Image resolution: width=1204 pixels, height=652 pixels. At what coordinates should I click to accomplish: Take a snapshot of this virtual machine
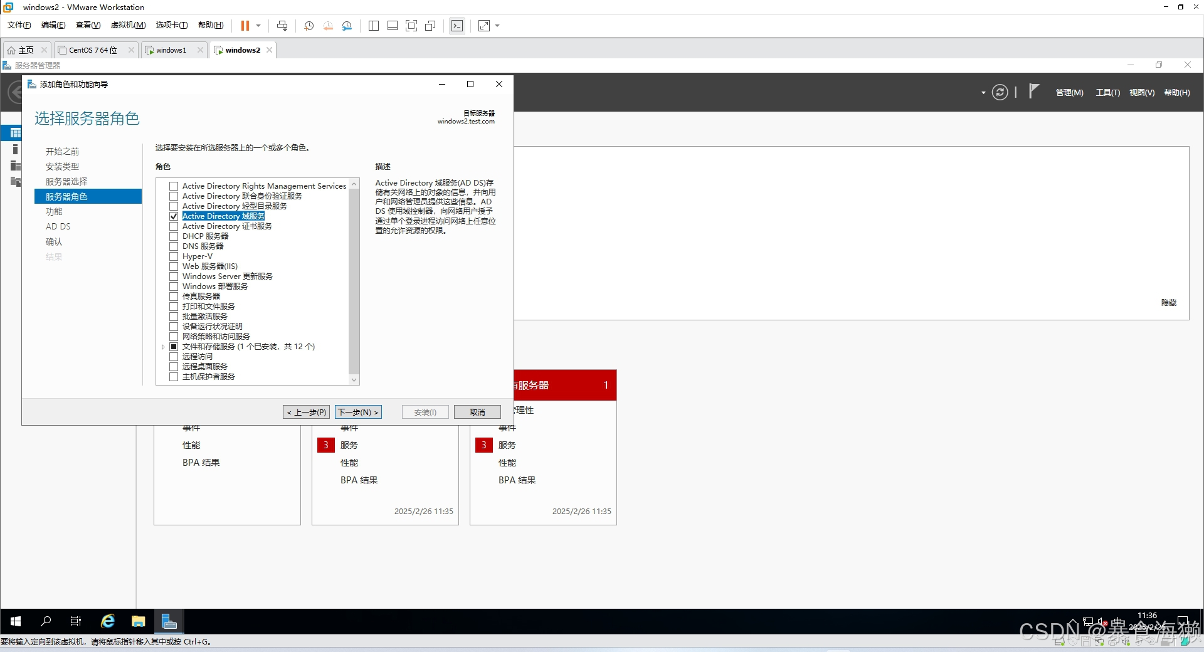309,26
